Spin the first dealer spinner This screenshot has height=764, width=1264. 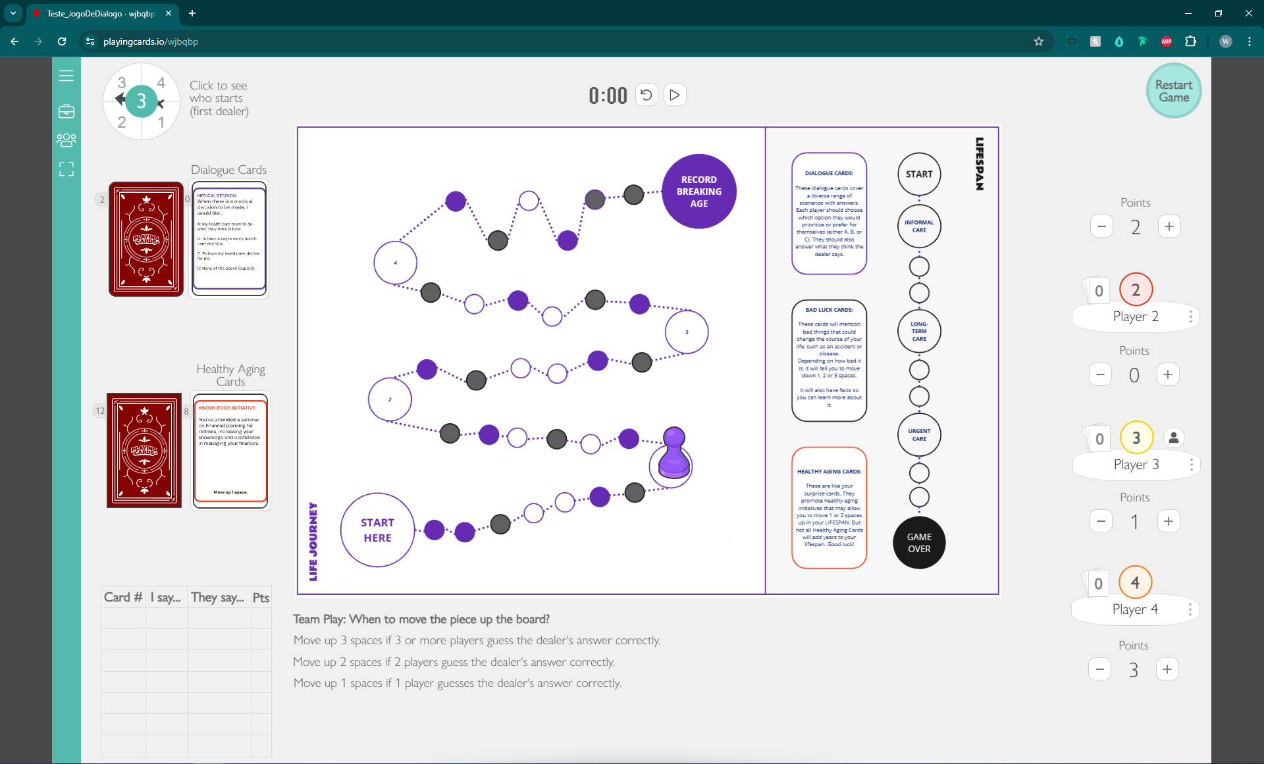coord(142,101)
